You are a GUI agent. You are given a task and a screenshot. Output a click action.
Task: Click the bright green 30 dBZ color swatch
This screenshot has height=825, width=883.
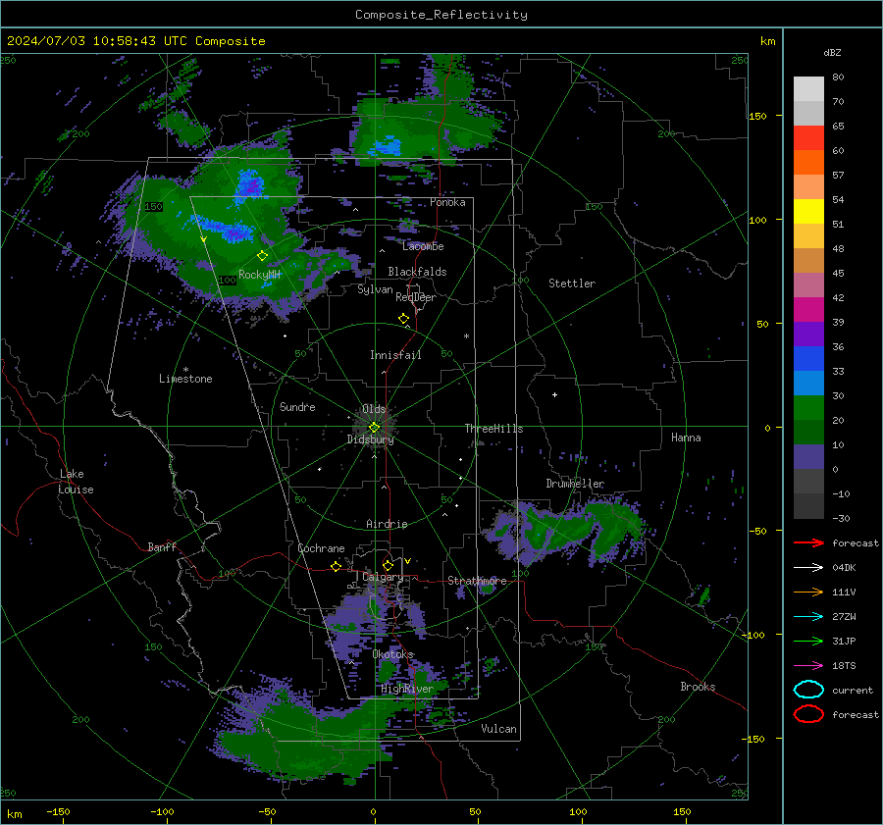click(808, 407)
